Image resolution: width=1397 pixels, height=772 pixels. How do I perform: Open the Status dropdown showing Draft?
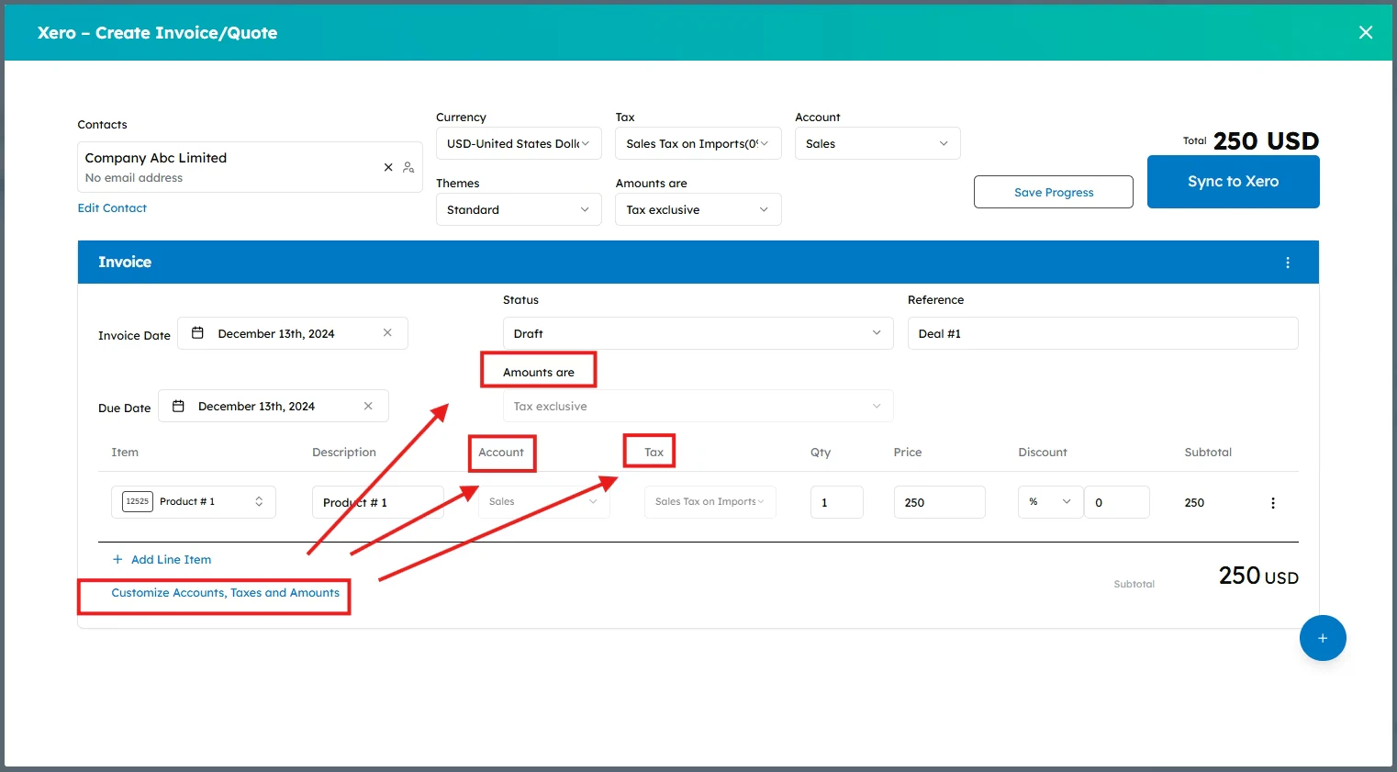(x=698, y=333)
